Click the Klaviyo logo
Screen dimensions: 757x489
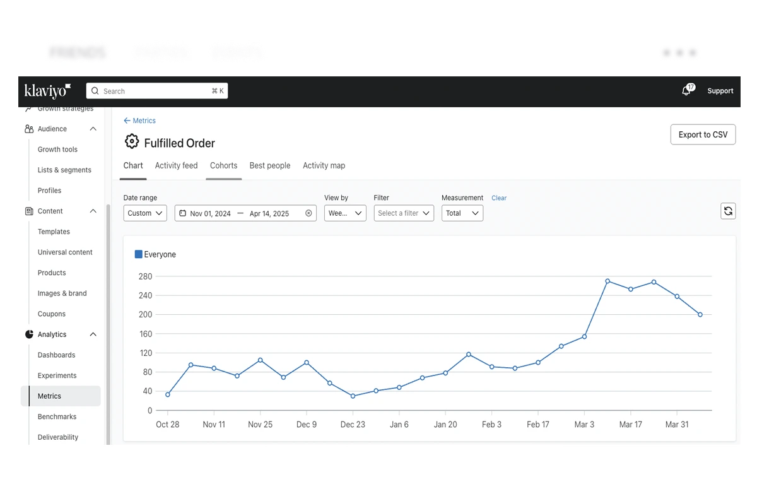pos(47,91)
